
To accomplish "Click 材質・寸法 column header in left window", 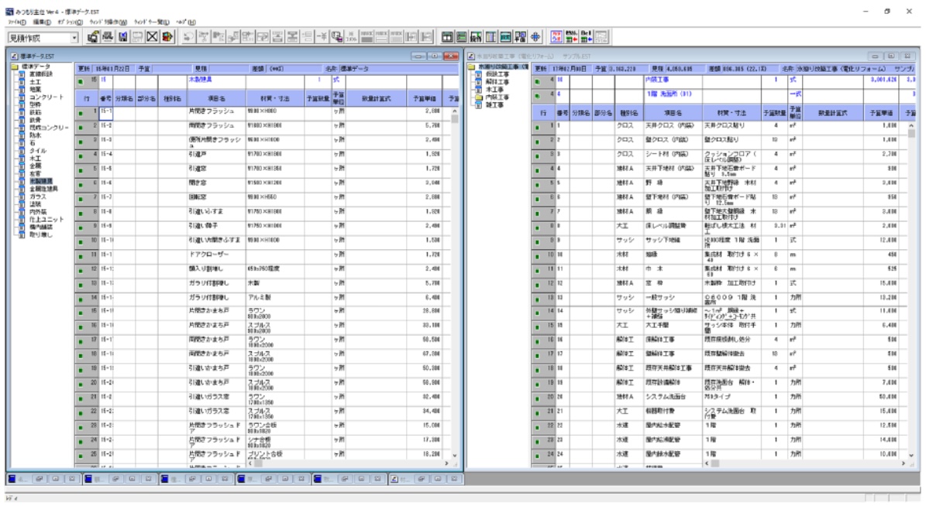I will [275, 98].
